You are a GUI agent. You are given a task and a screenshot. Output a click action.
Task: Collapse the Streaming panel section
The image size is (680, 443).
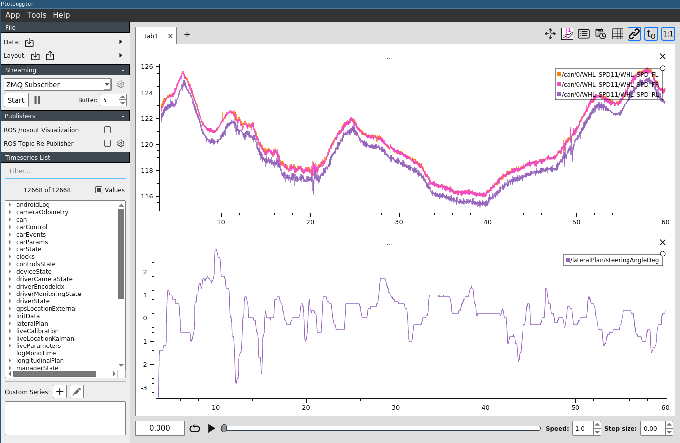click(123, 70)
